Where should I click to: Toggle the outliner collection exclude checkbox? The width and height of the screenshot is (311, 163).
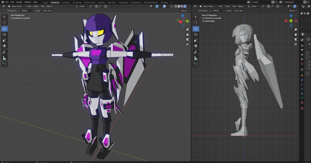click(301, 13)
